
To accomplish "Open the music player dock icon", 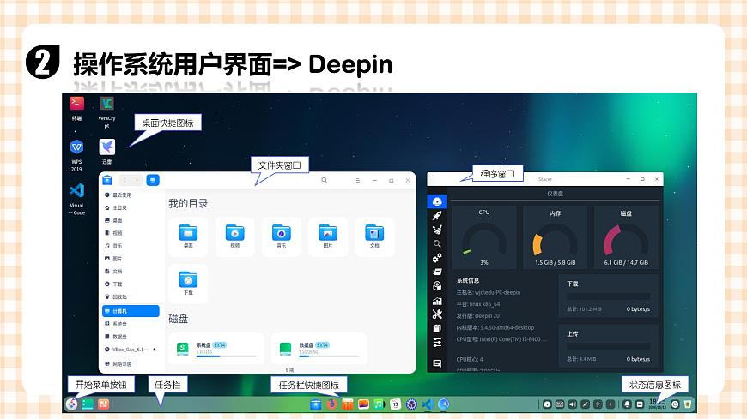I will [380, 404].
